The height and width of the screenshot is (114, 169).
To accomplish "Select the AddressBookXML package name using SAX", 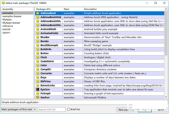I will coord(51,21).
